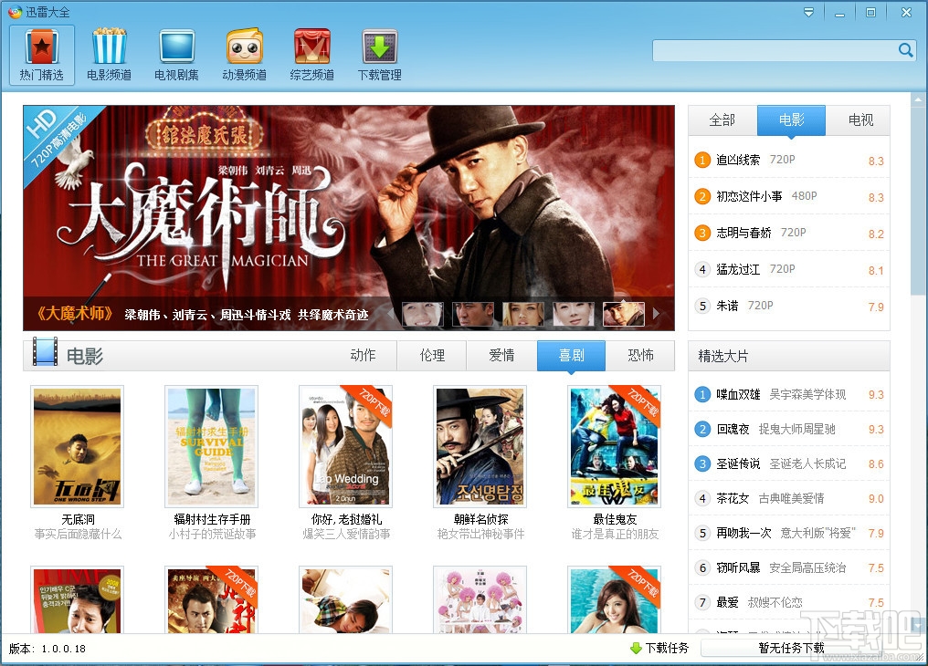Select the 伦理 genre tab
The height and width of the screenshot is (666, 928).
[432, 355]
